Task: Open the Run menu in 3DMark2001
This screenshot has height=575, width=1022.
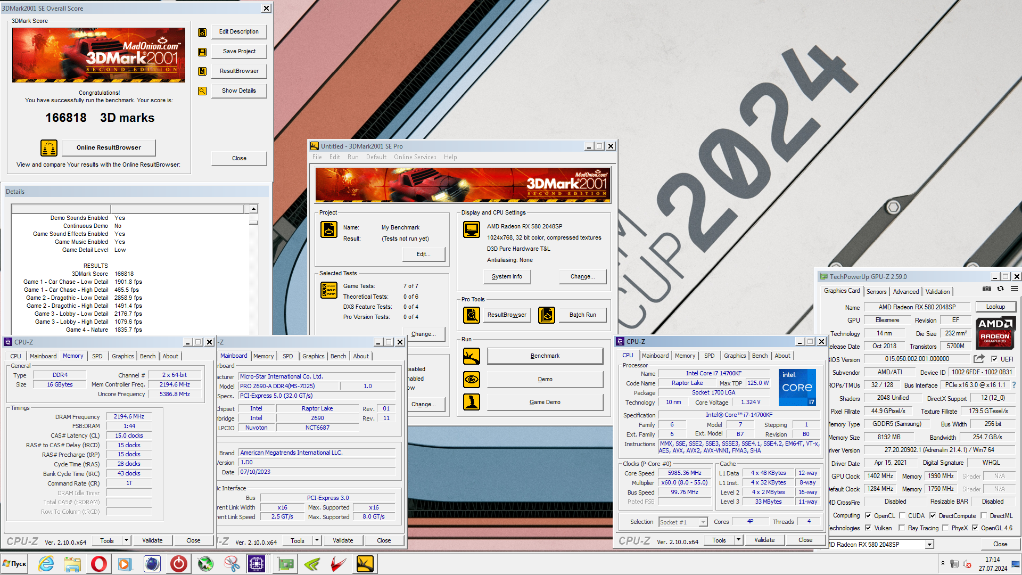Action: 353,157
